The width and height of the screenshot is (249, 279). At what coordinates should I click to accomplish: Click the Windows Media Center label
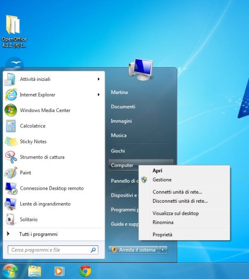tap(45, 110)
